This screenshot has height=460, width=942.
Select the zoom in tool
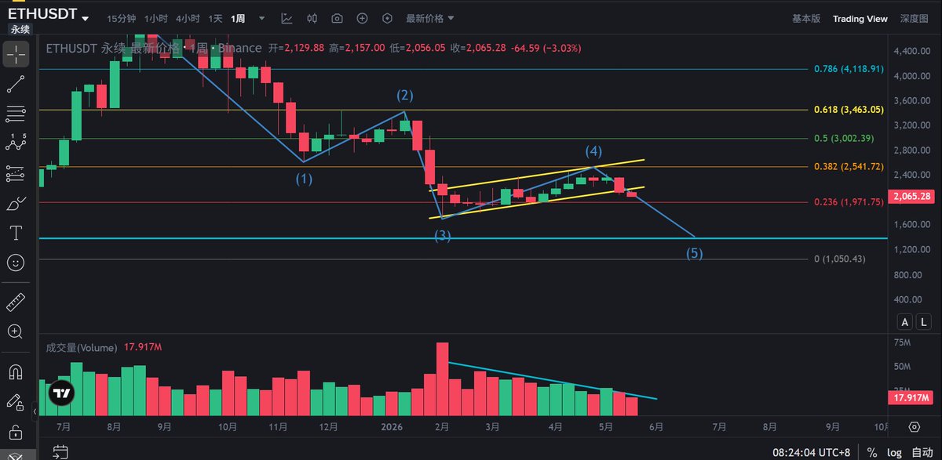click(16, 331)
